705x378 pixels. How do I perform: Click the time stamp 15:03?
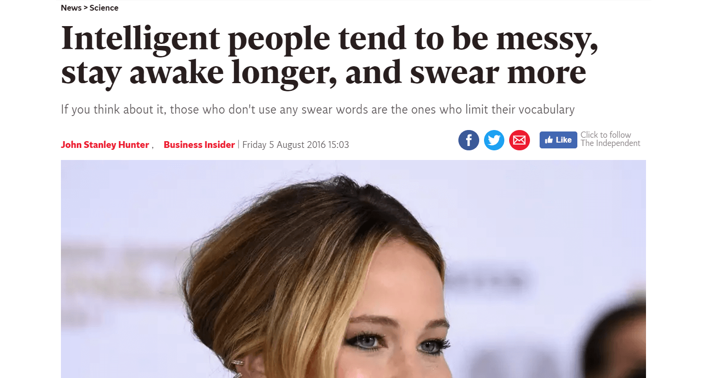point(339,145)
